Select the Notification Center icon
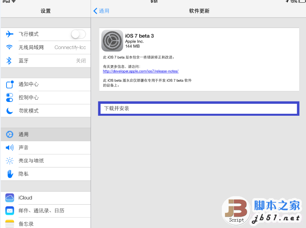Screen dimensions: 306x228 (9, 84)
